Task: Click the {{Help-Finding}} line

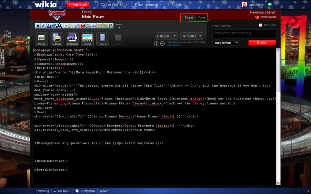Action: click(x=49, y=68)
